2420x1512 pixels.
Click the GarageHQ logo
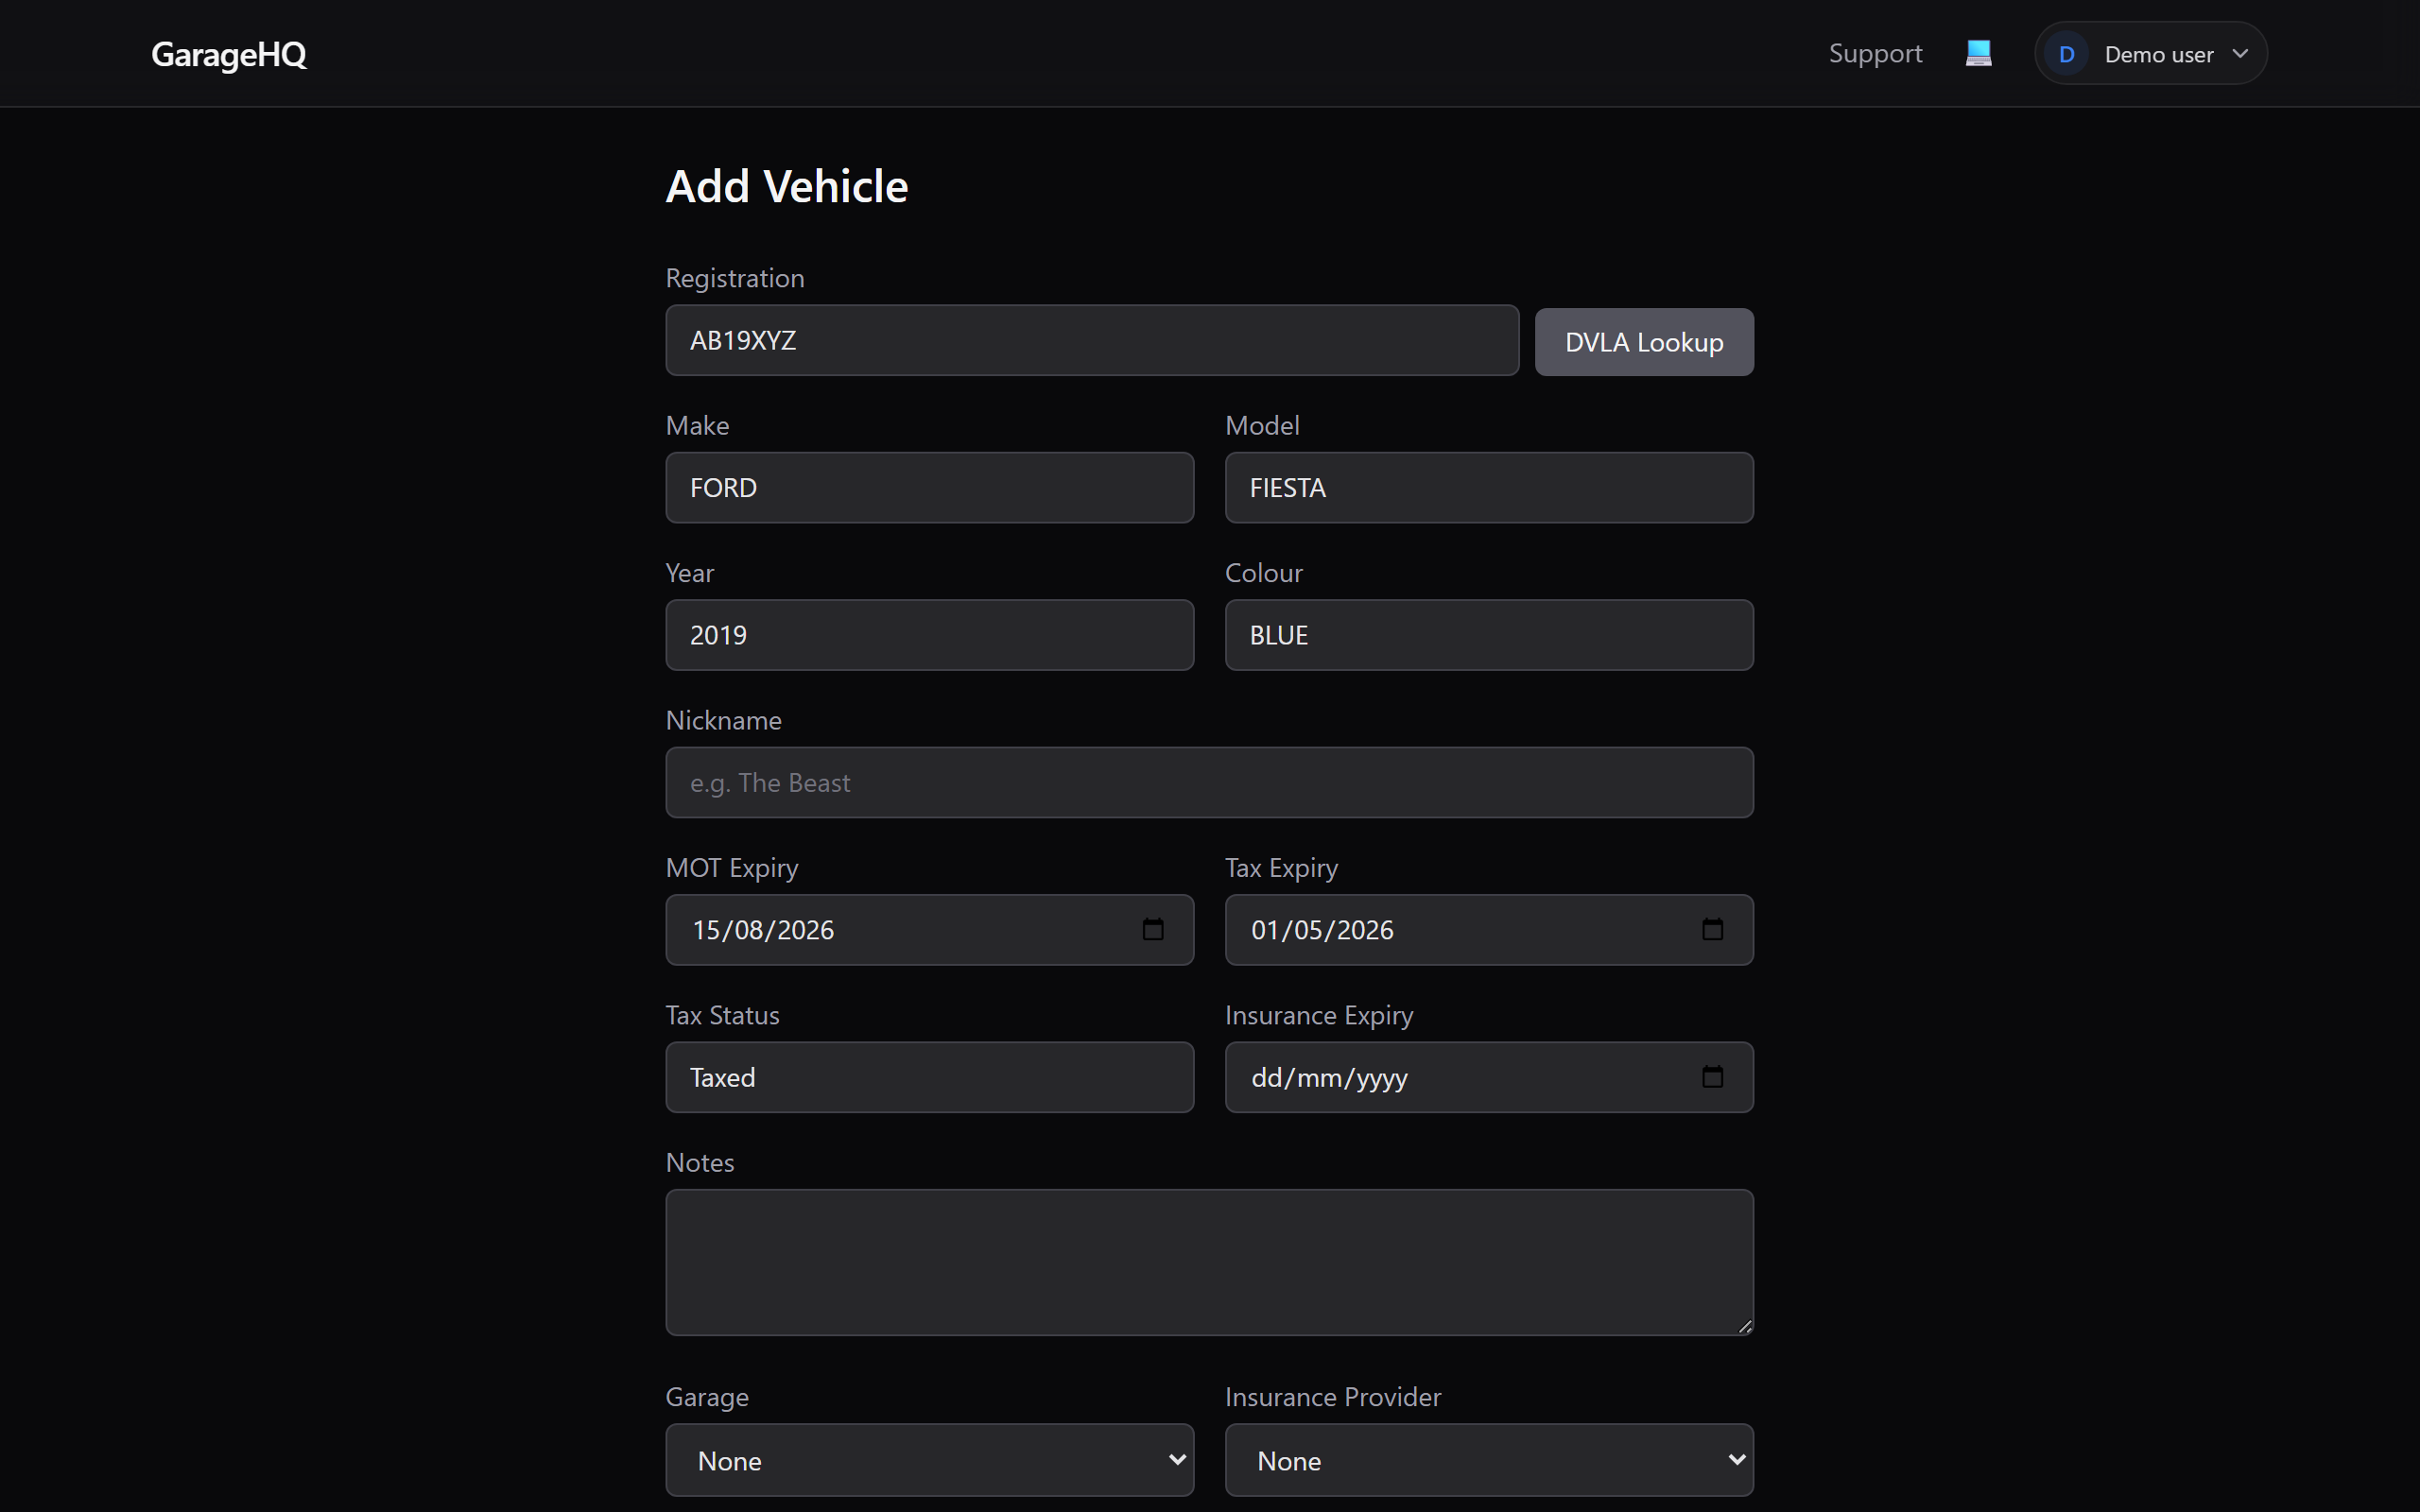pos(228,54)
